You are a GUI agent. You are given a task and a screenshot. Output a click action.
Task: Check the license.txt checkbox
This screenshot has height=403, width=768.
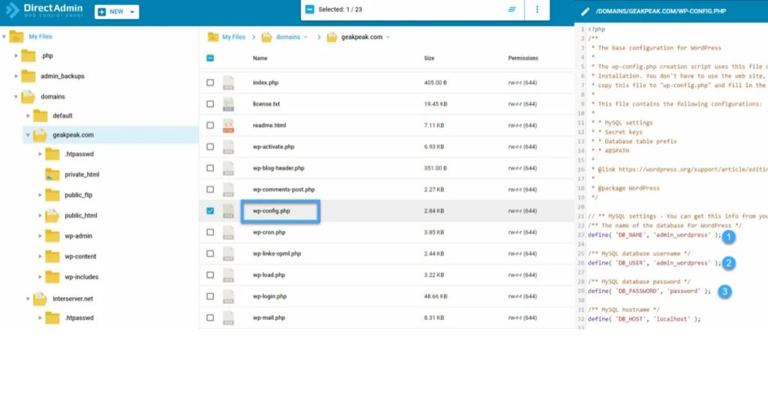pyautogui.click(x=210, y=104)
